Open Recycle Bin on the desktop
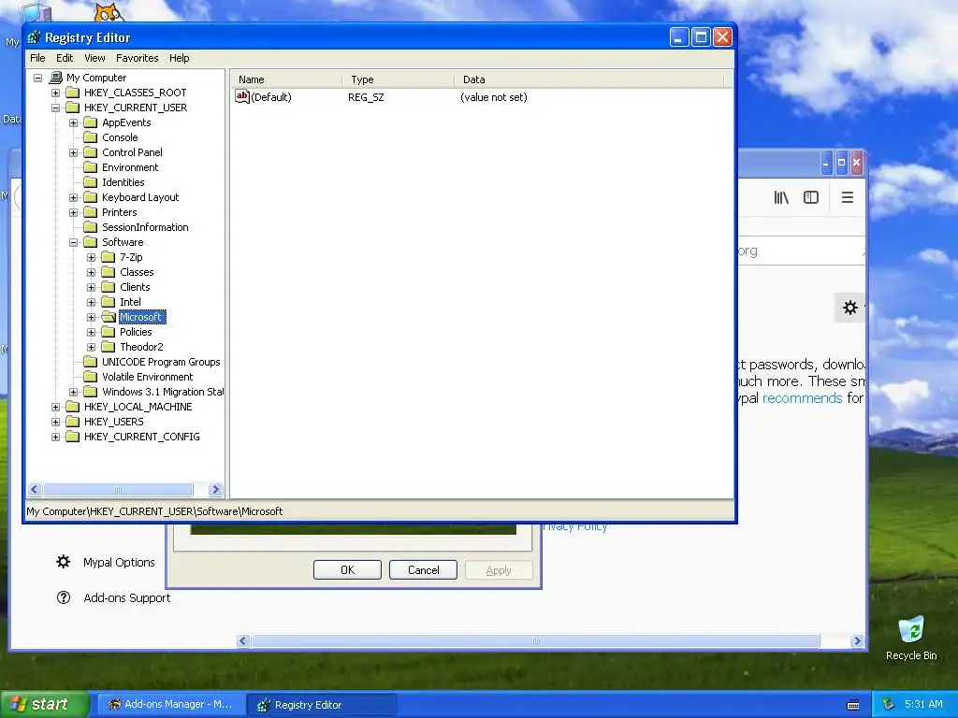This screenshot has height=718, width=958. coord(911,638)
